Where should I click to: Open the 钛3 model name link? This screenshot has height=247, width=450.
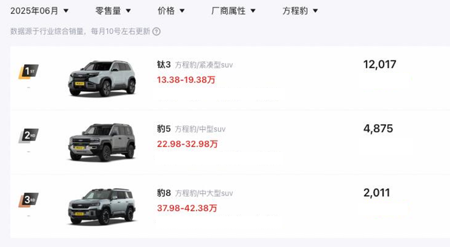tap(164, 65)
